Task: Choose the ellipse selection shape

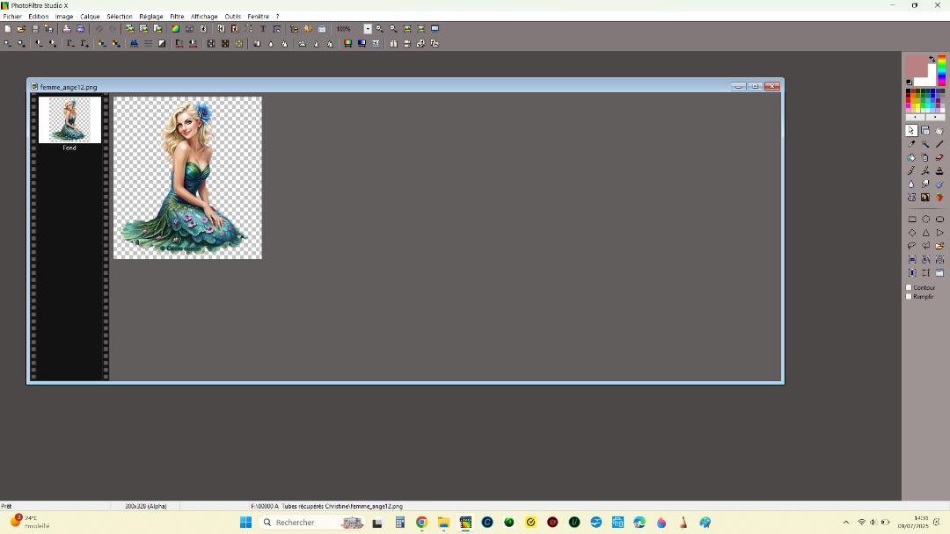Action: coord(925,220)
